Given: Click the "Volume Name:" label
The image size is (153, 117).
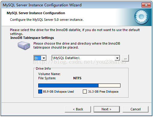Looking at the screenshot, I should point(49,74).
